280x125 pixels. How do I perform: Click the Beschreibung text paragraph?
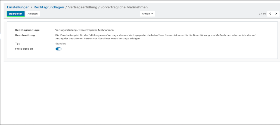155,37
